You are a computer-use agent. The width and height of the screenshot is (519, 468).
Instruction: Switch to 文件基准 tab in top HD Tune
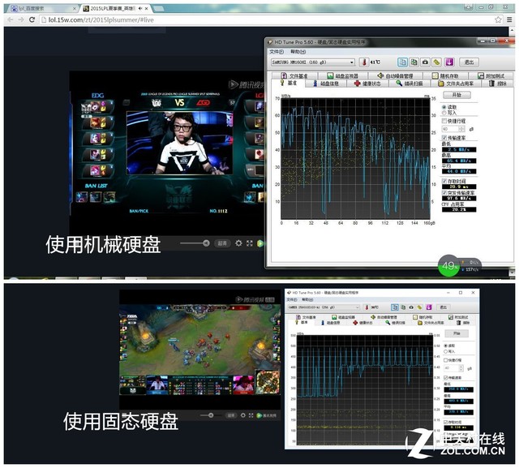[294, 75]
